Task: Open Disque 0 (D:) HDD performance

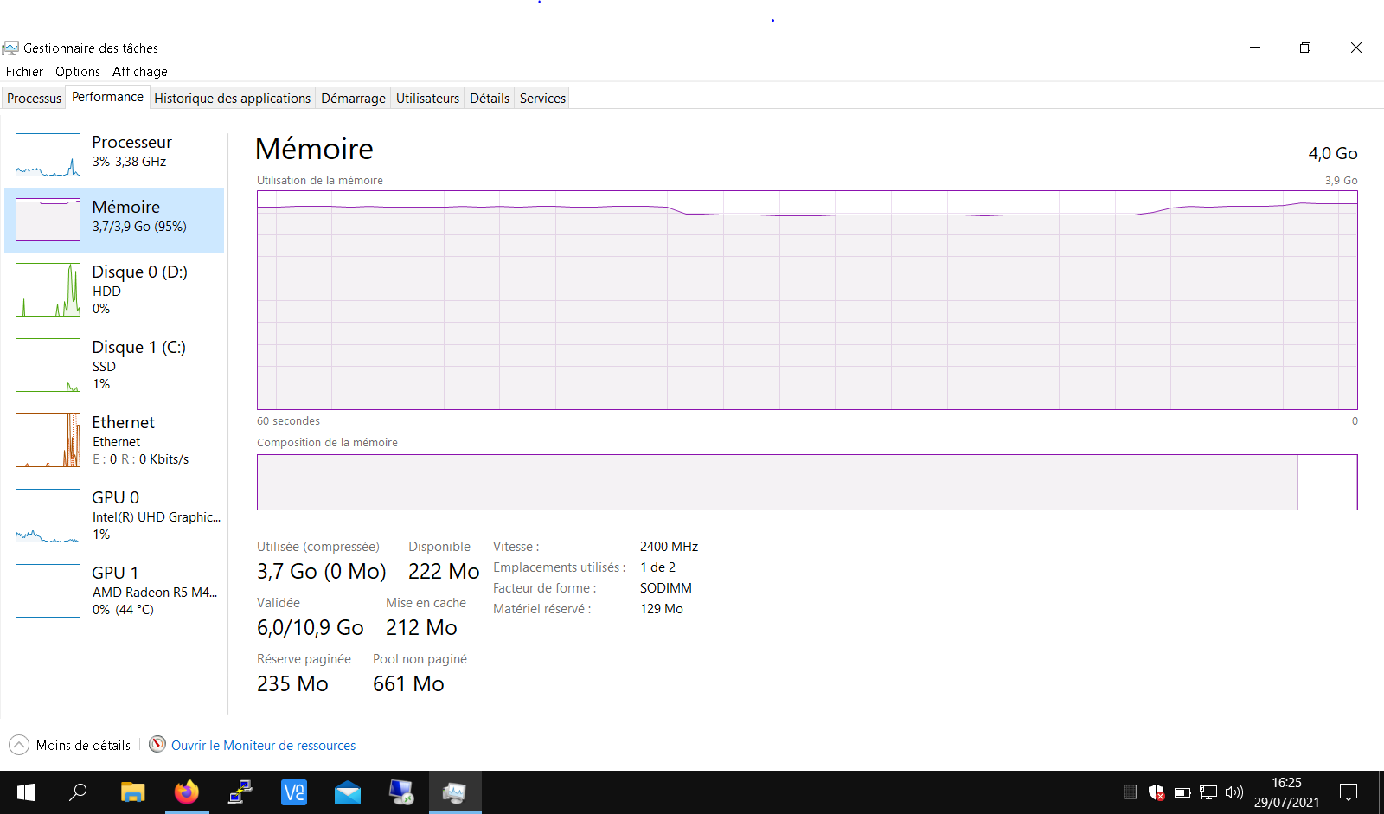Action: pyautogui.click(x=114, y=290)
